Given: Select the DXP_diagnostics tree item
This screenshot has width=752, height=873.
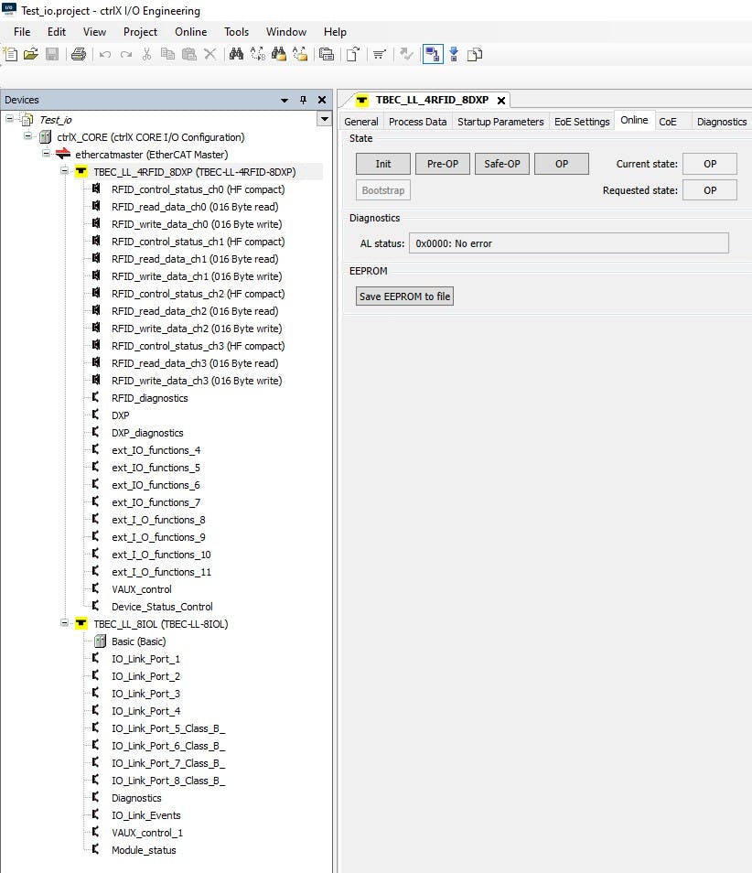Looking at the screenshot, I should point(147,433).
